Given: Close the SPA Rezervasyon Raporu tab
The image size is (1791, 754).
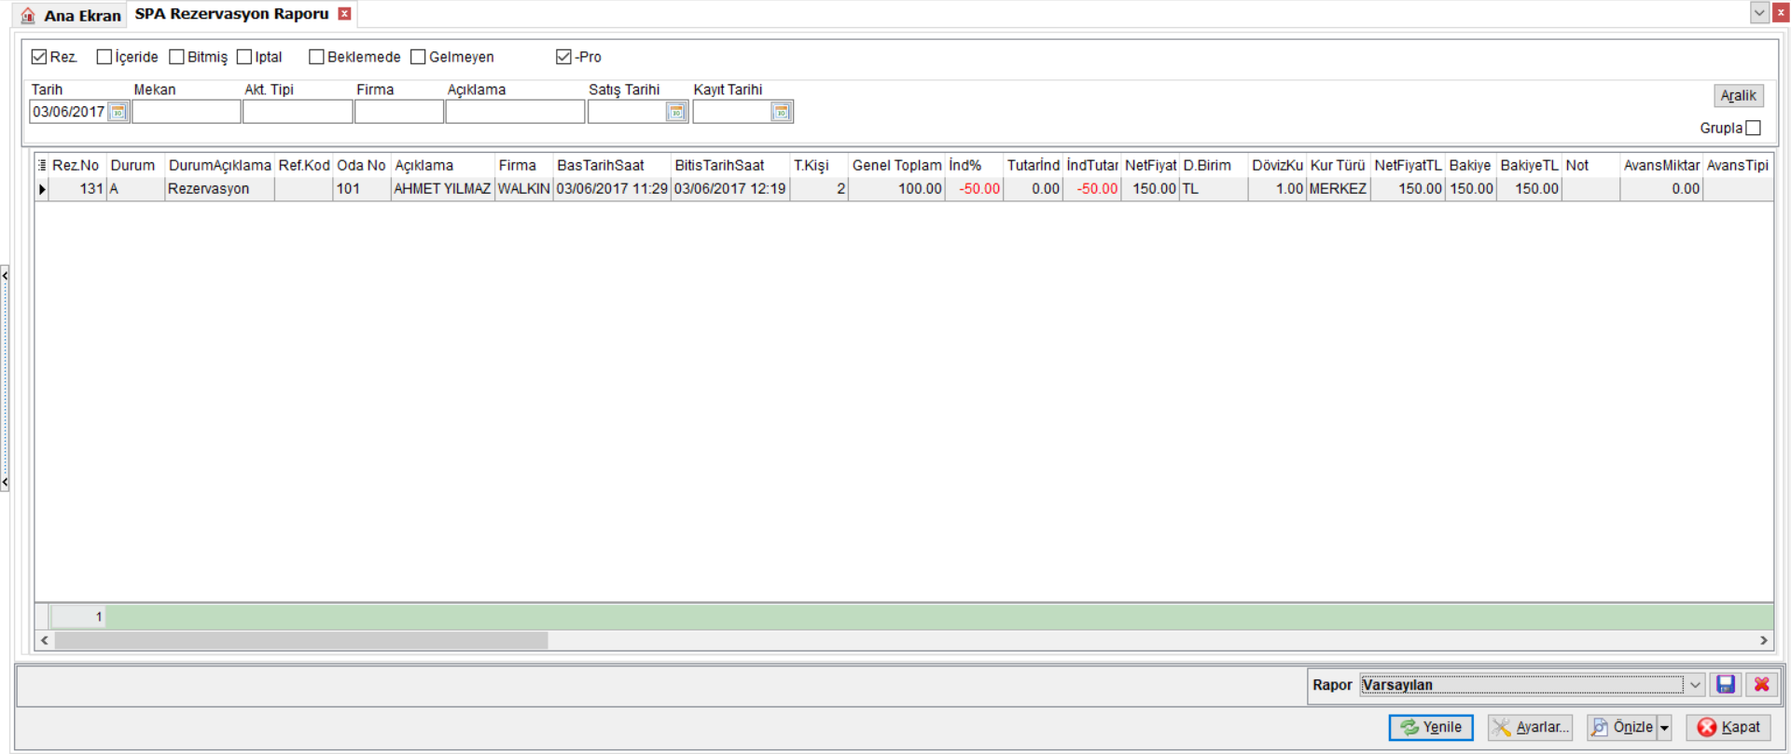Looking at the screenshot, I should [x=344, y=14].
